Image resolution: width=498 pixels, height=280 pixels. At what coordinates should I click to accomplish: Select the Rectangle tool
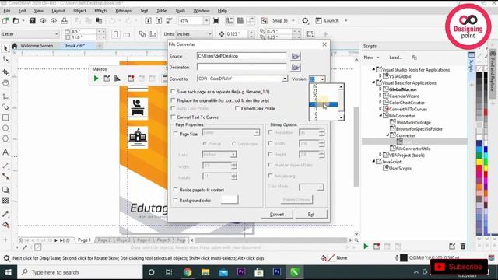[5, 117]
